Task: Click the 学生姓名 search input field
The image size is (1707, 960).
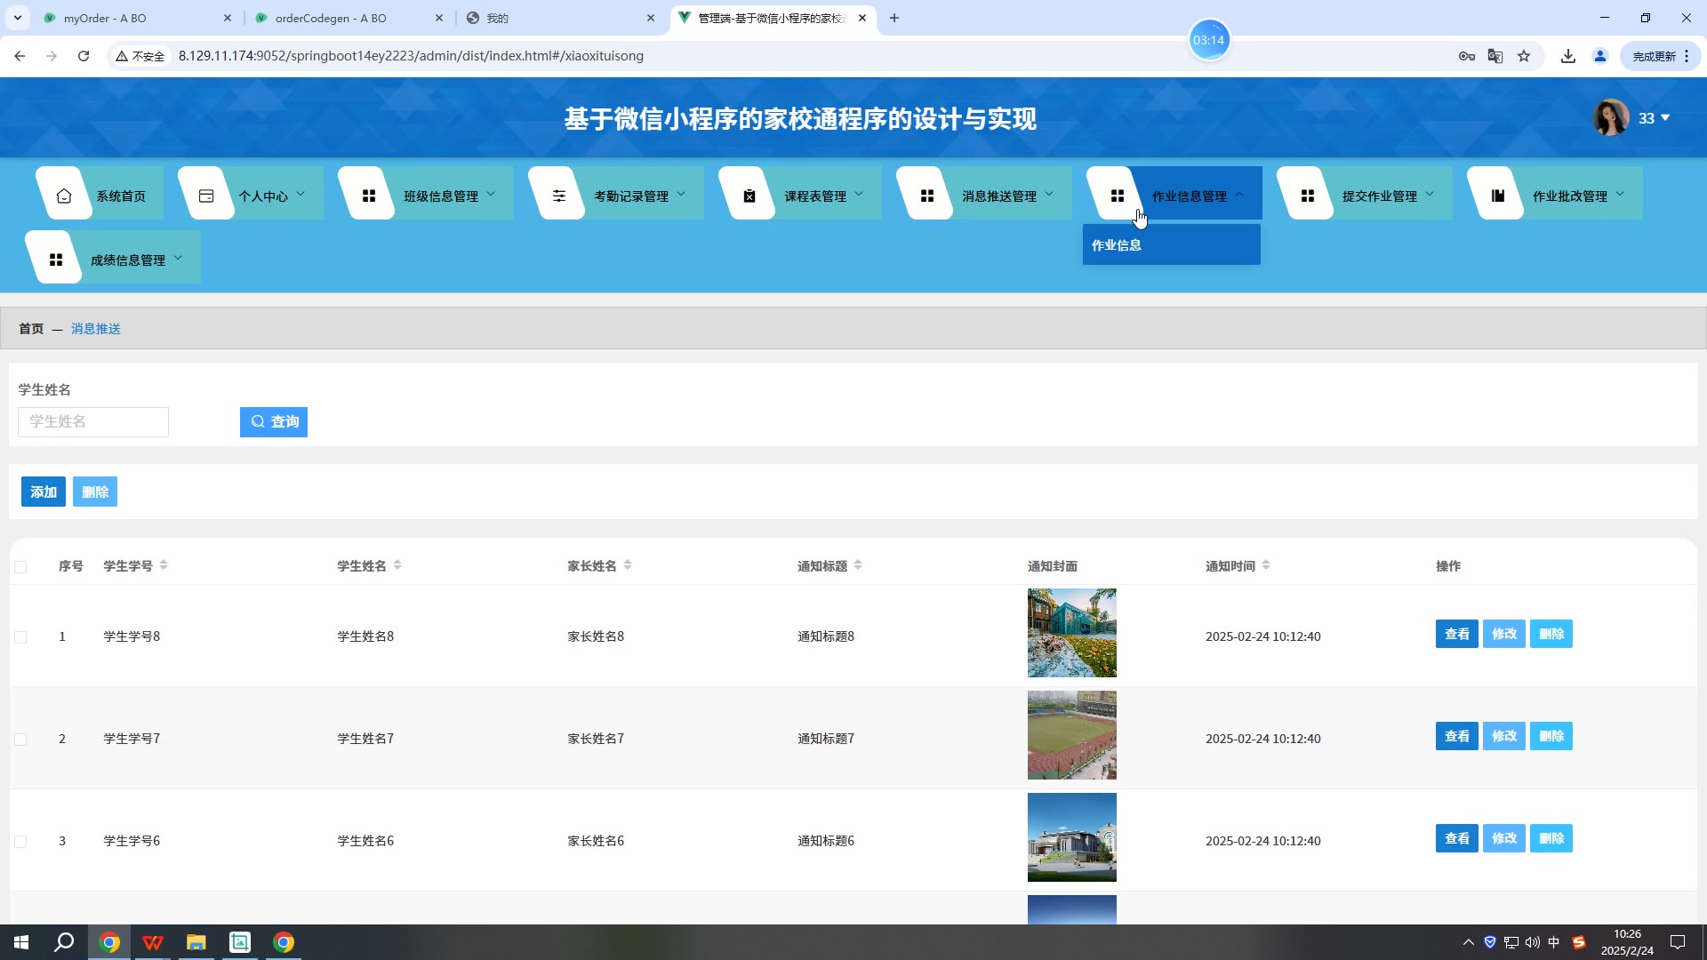Action: [x=93, y=422]
